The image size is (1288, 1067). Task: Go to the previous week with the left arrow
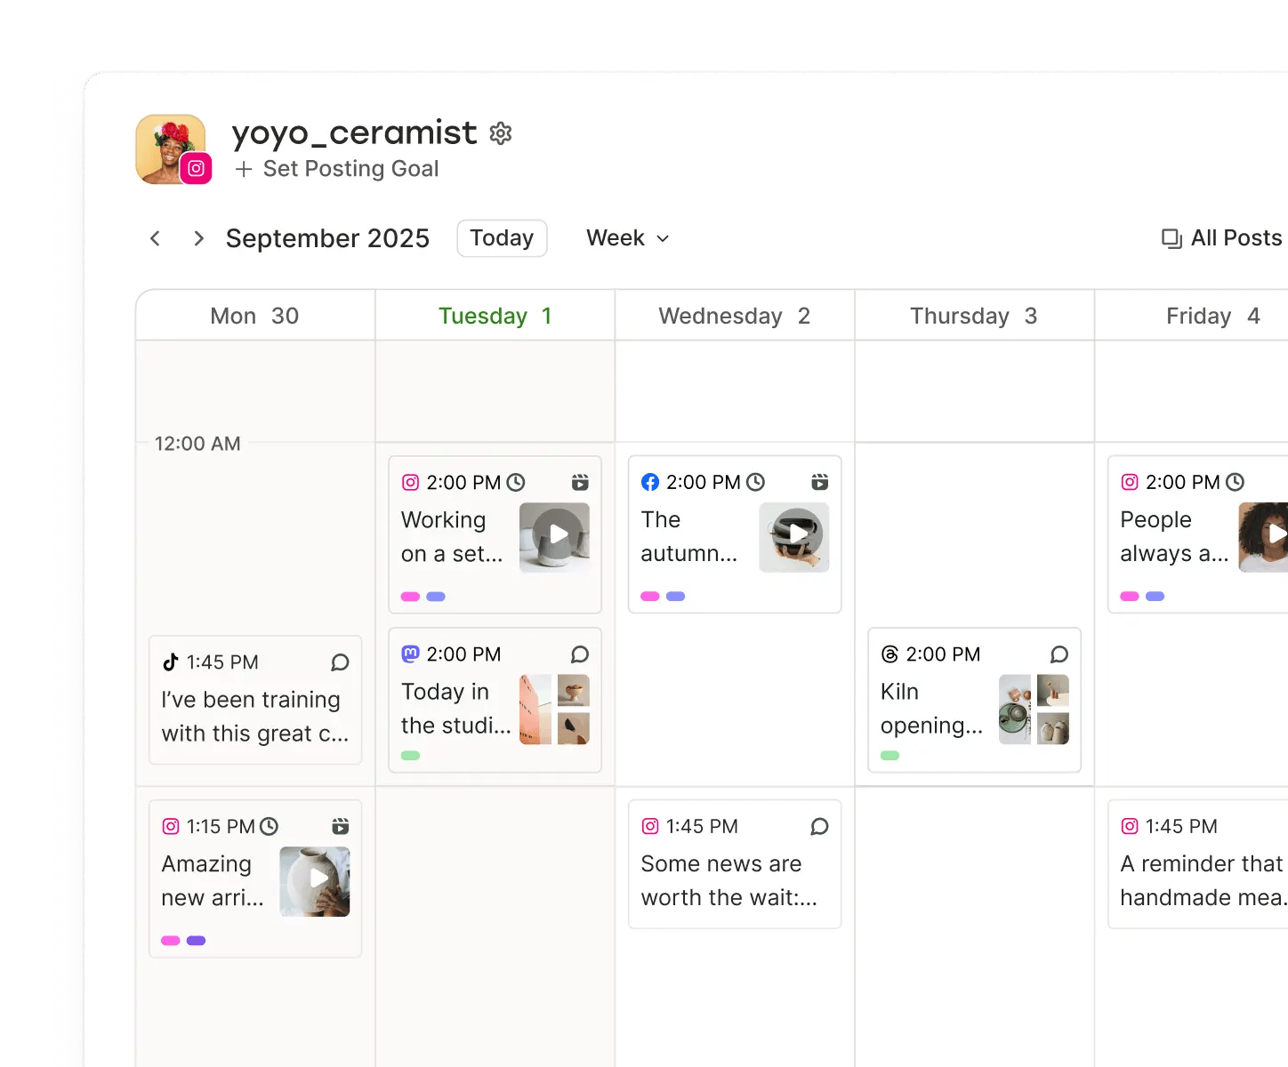point(155,238)
